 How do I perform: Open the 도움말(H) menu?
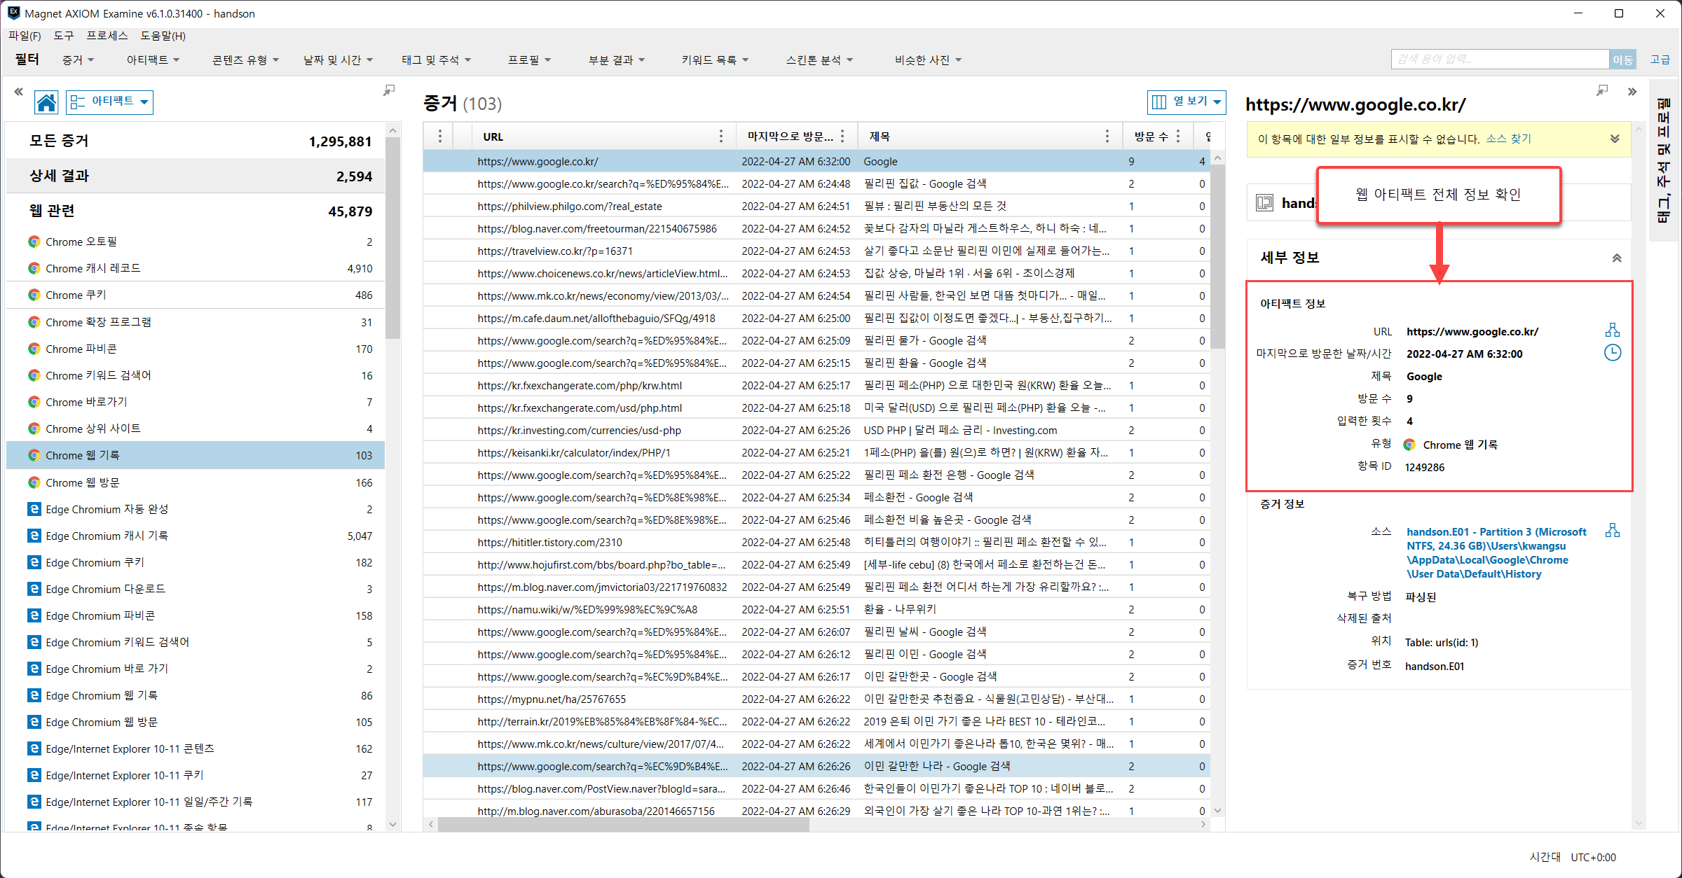pyautogui.click(x=163, y=36)
